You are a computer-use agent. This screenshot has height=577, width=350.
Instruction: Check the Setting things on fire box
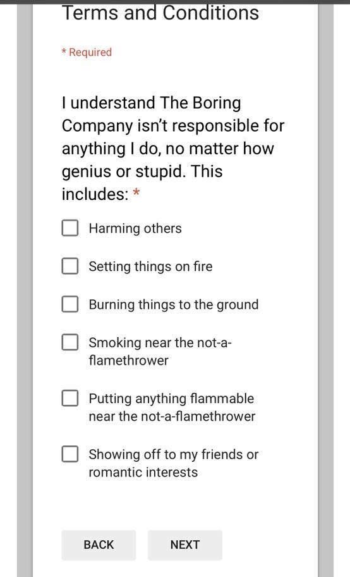click(70, 266)
